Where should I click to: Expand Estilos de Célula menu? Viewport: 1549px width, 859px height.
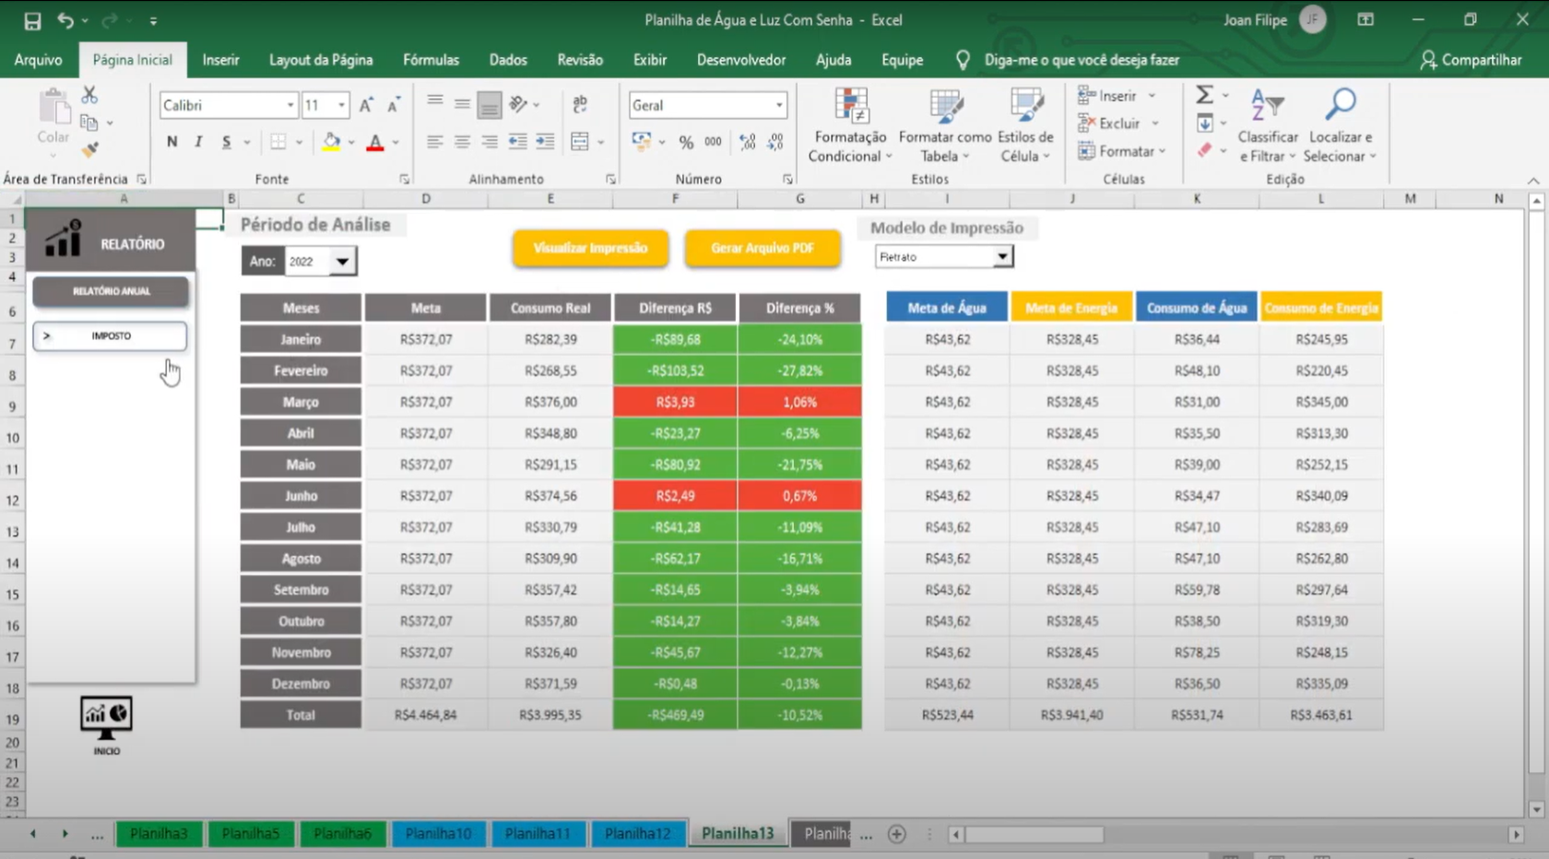point(1025,126)
